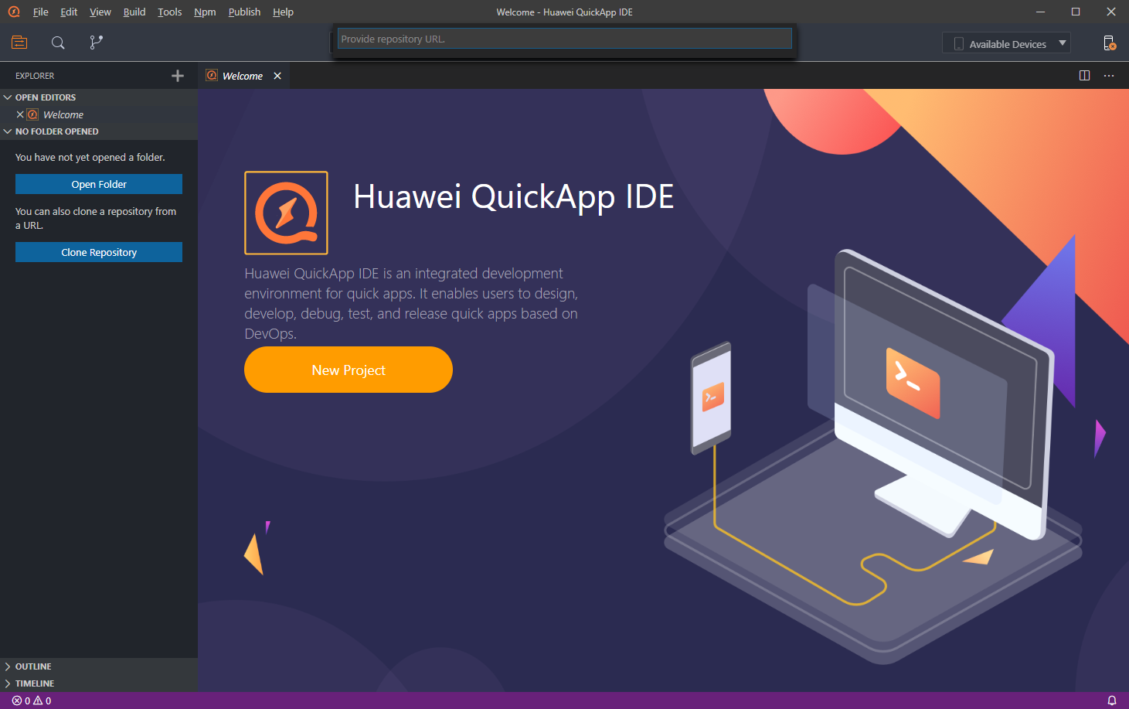
Task: Click the plus icon in Explorer header
Action: point(178,76)
